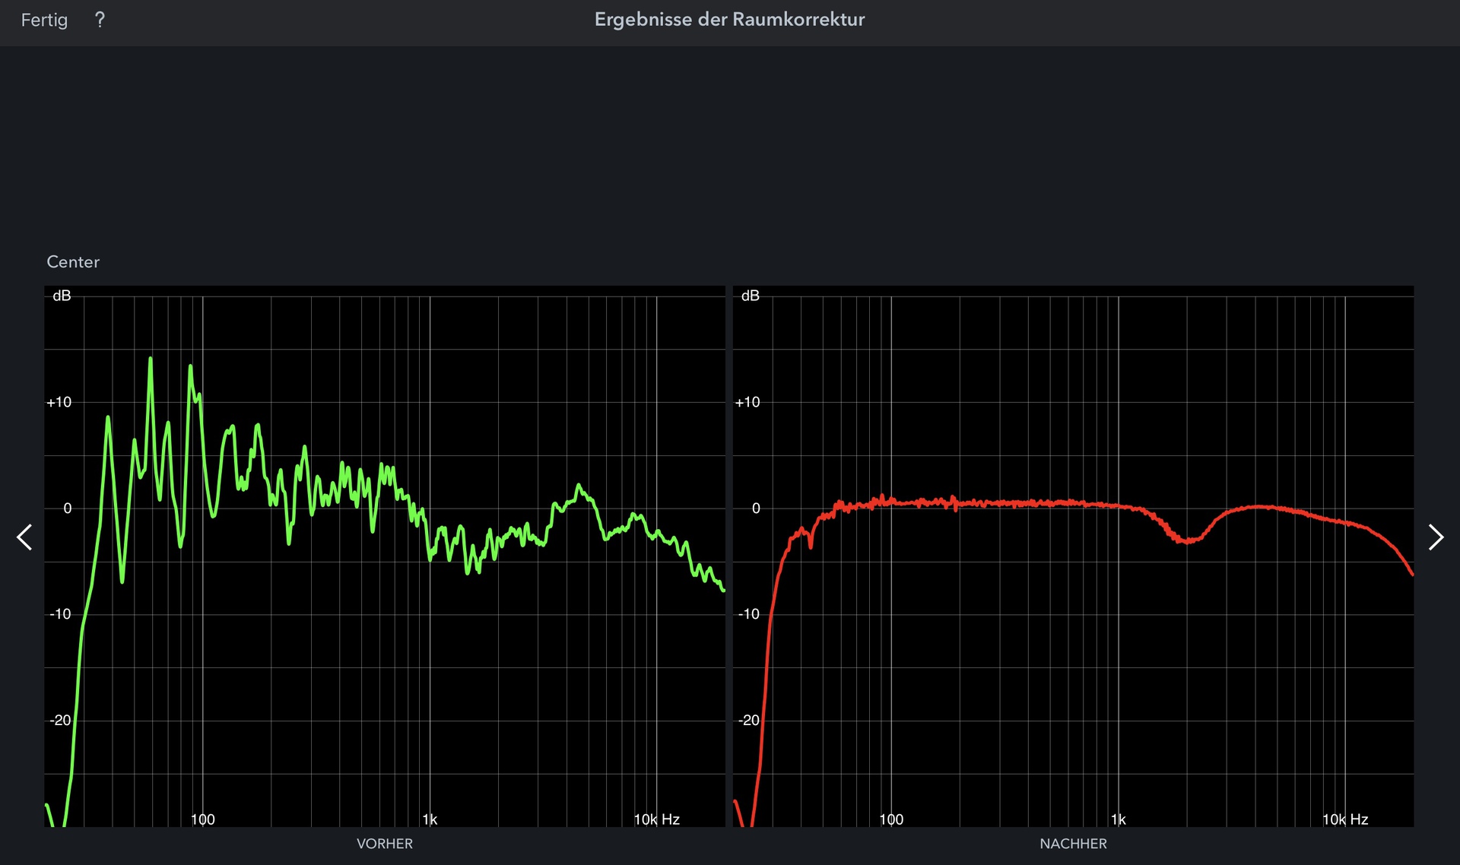
Task: Click the dB label on NACHHER graph
Action: tap(750, 296)
